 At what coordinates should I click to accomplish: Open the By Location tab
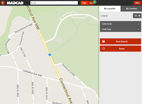110,9
